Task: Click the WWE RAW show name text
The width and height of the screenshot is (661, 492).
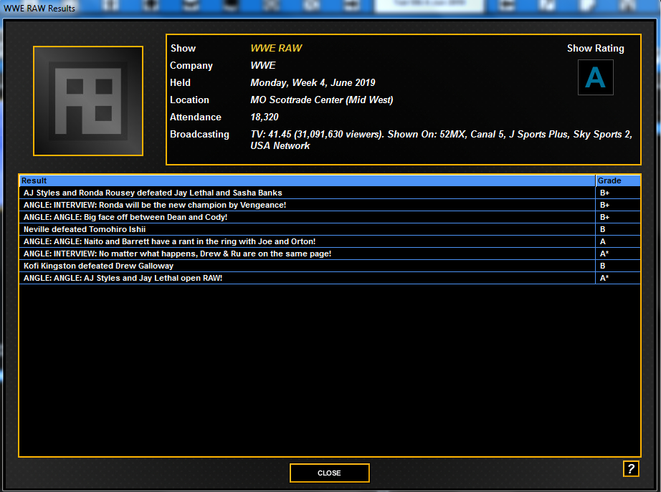Action: coord(276,48)
